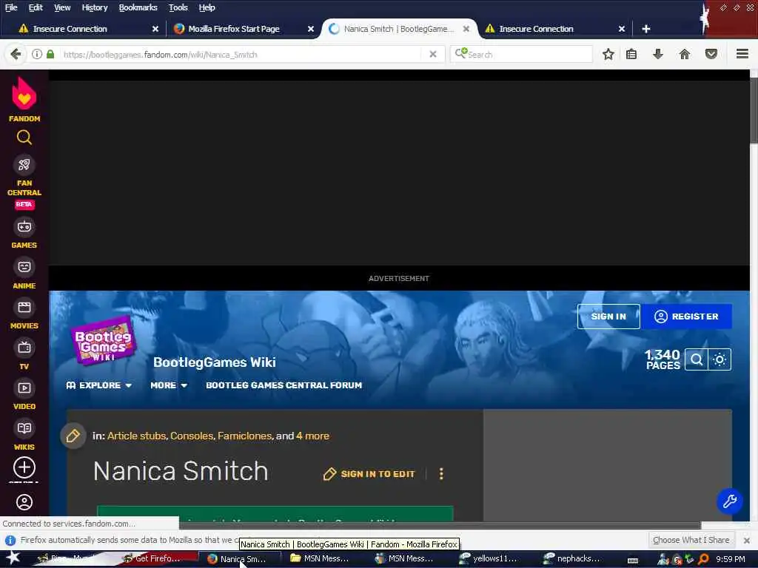Open the yellows11 taskbar item

489,559
